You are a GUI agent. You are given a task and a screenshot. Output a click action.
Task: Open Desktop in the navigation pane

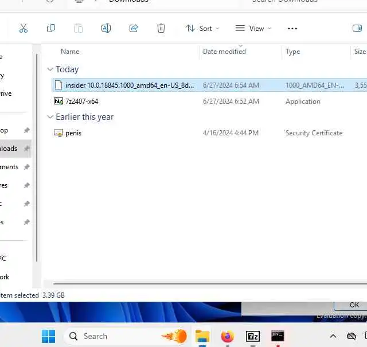click(4, 130)
